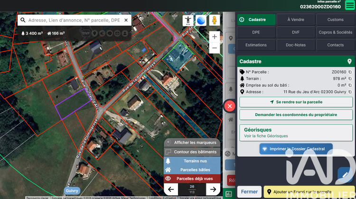Click the blue pencil edit icon
Image resolution: width=356 pixels, height=199 pixels.
(x=345, y=175)
